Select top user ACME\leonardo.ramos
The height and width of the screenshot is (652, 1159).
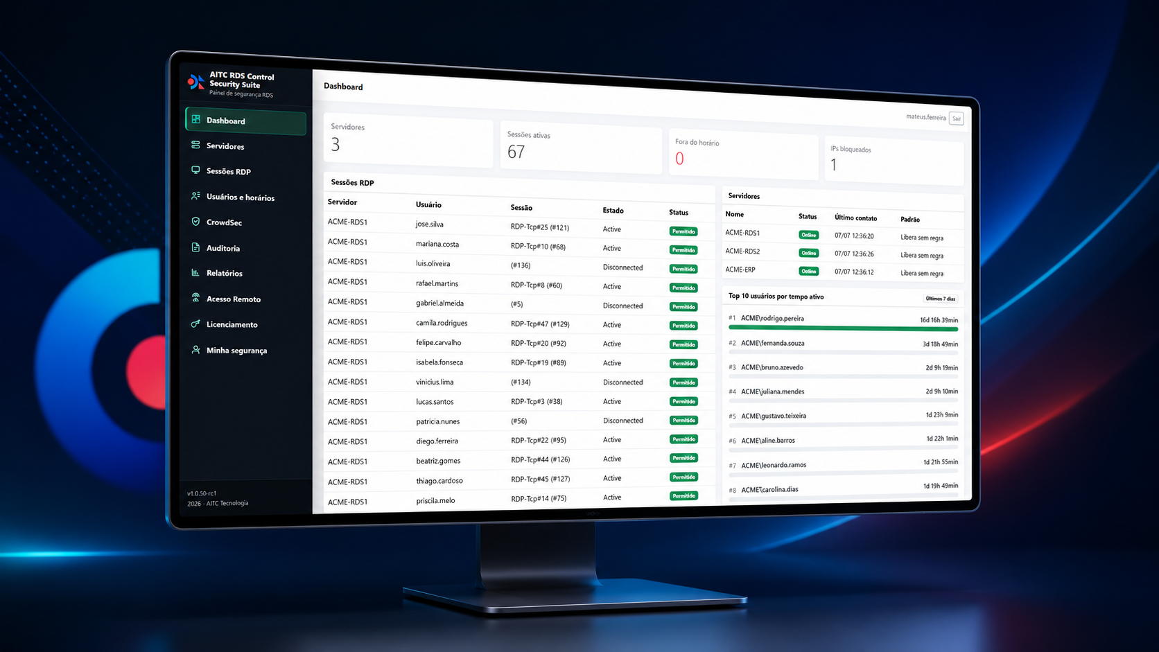774,465
